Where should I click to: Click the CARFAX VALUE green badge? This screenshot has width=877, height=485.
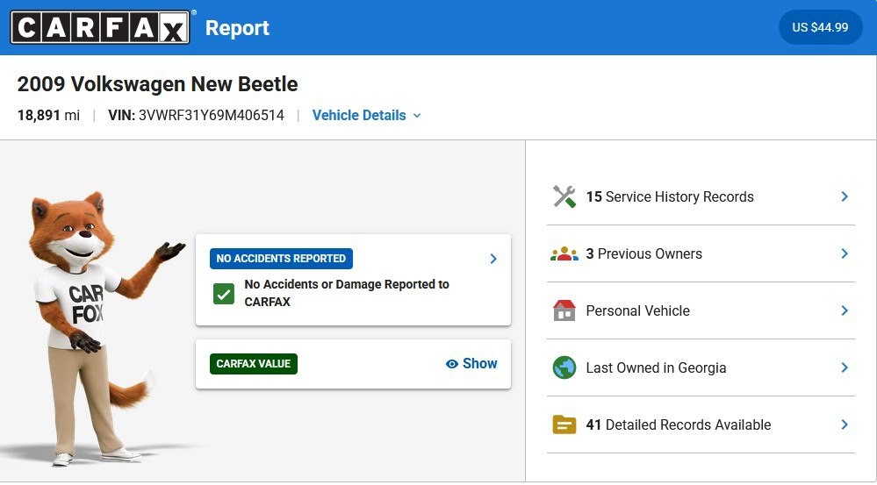click(254, 364)
